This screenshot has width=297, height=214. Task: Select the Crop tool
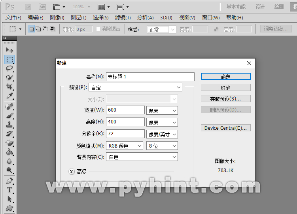click(9, 87)
